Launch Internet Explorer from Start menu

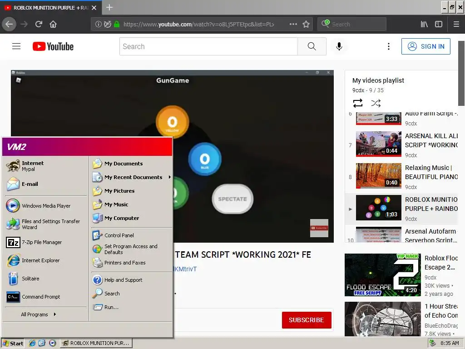[x=46, y=260]
